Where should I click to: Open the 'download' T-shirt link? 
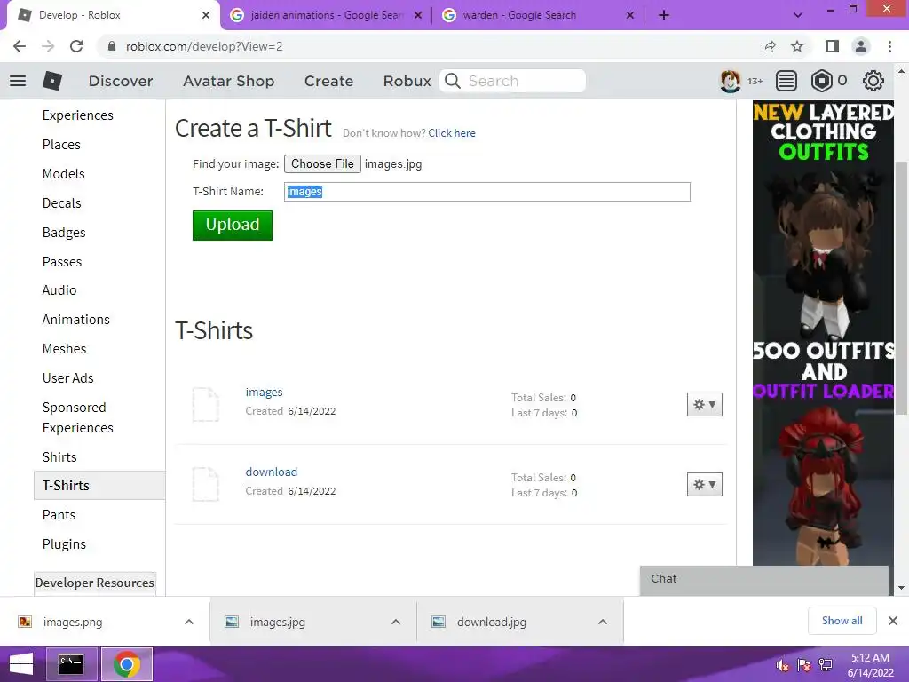coord(272,472)
